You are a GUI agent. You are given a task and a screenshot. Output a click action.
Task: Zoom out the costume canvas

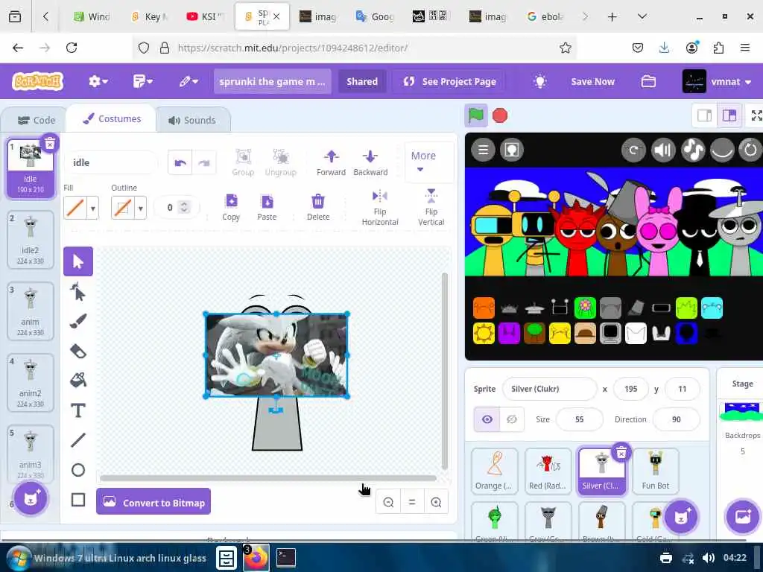[388, 502]
